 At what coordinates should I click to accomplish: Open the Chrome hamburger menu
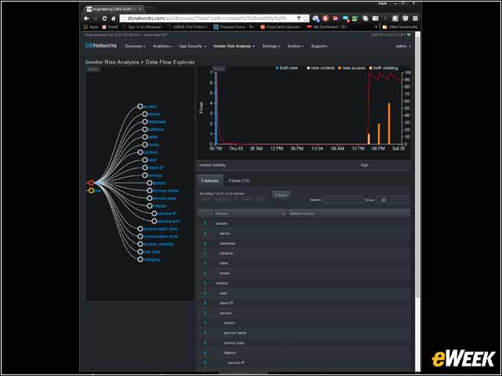(x=415, y=19)
